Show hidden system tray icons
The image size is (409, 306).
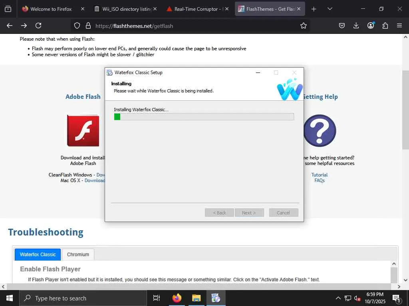click(338, 298)
